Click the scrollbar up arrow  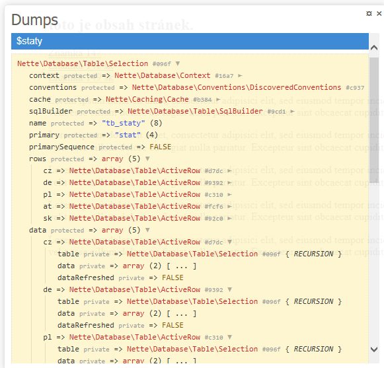tap(374, 48)
